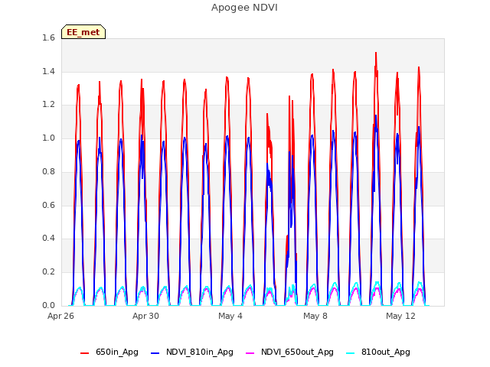Click the cyan 810out_Apg legend swatch

[351, 353]
